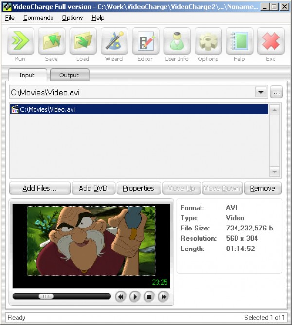Minimize the VideoCharge window
This screenshot has height=325, width=292.
(264, 7)
